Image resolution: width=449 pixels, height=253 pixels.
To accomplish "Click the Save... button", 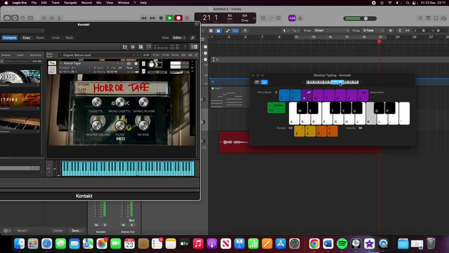I will pyautogui.click(x=76, y=231).
